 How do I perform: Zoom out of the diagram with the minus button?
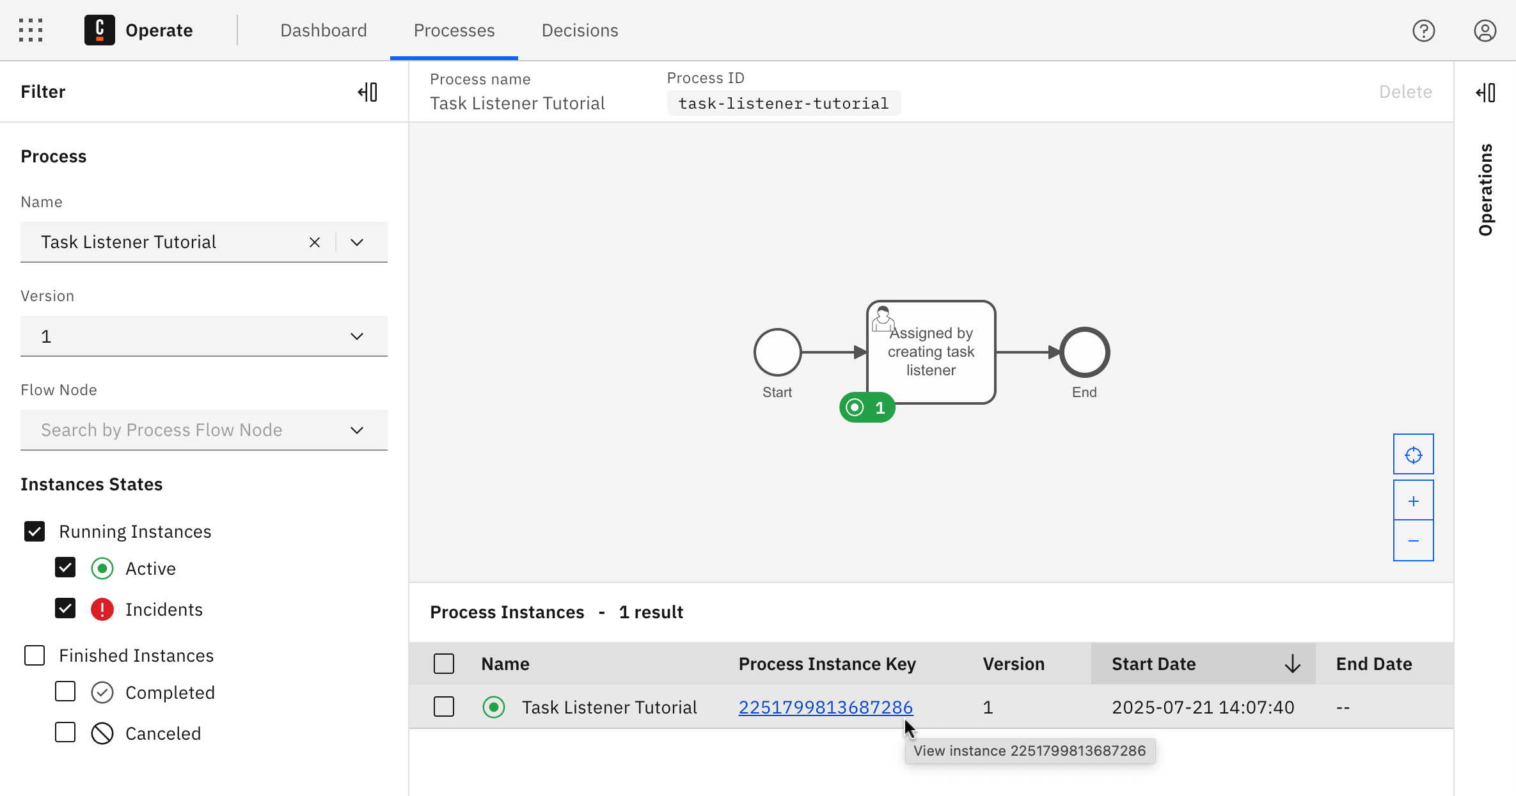(x=1414, y=541)
